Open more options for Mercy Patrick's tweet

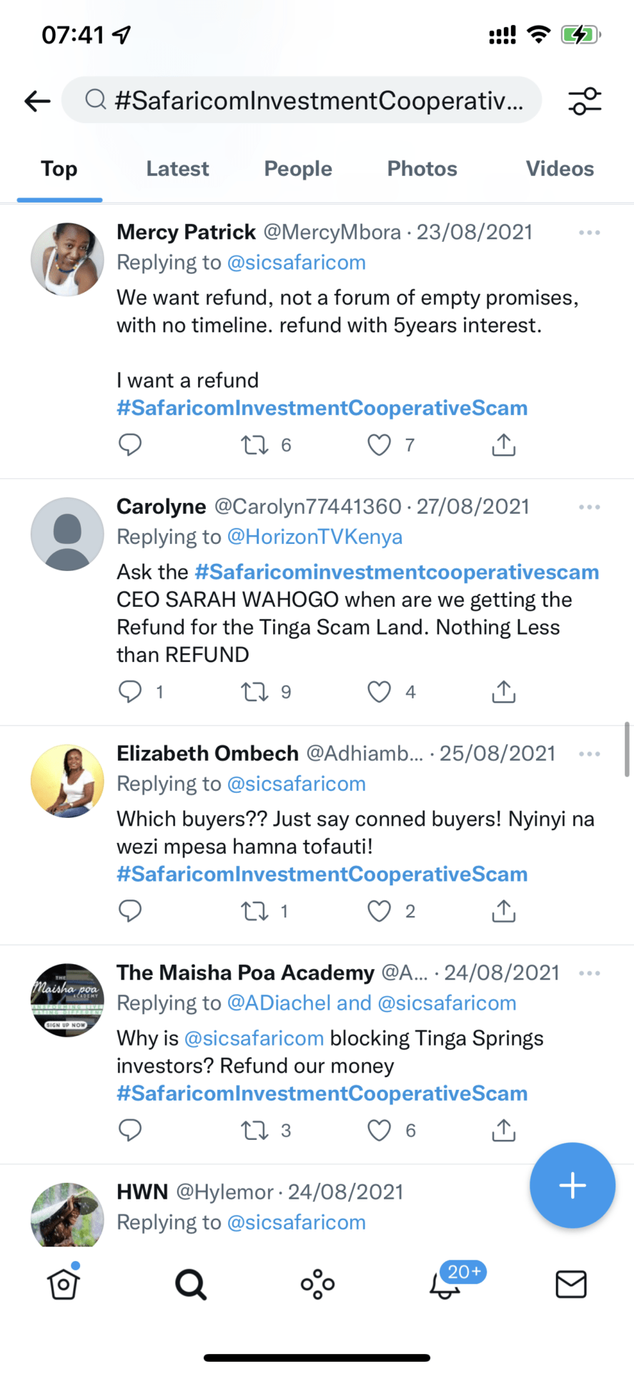[589, 233]
